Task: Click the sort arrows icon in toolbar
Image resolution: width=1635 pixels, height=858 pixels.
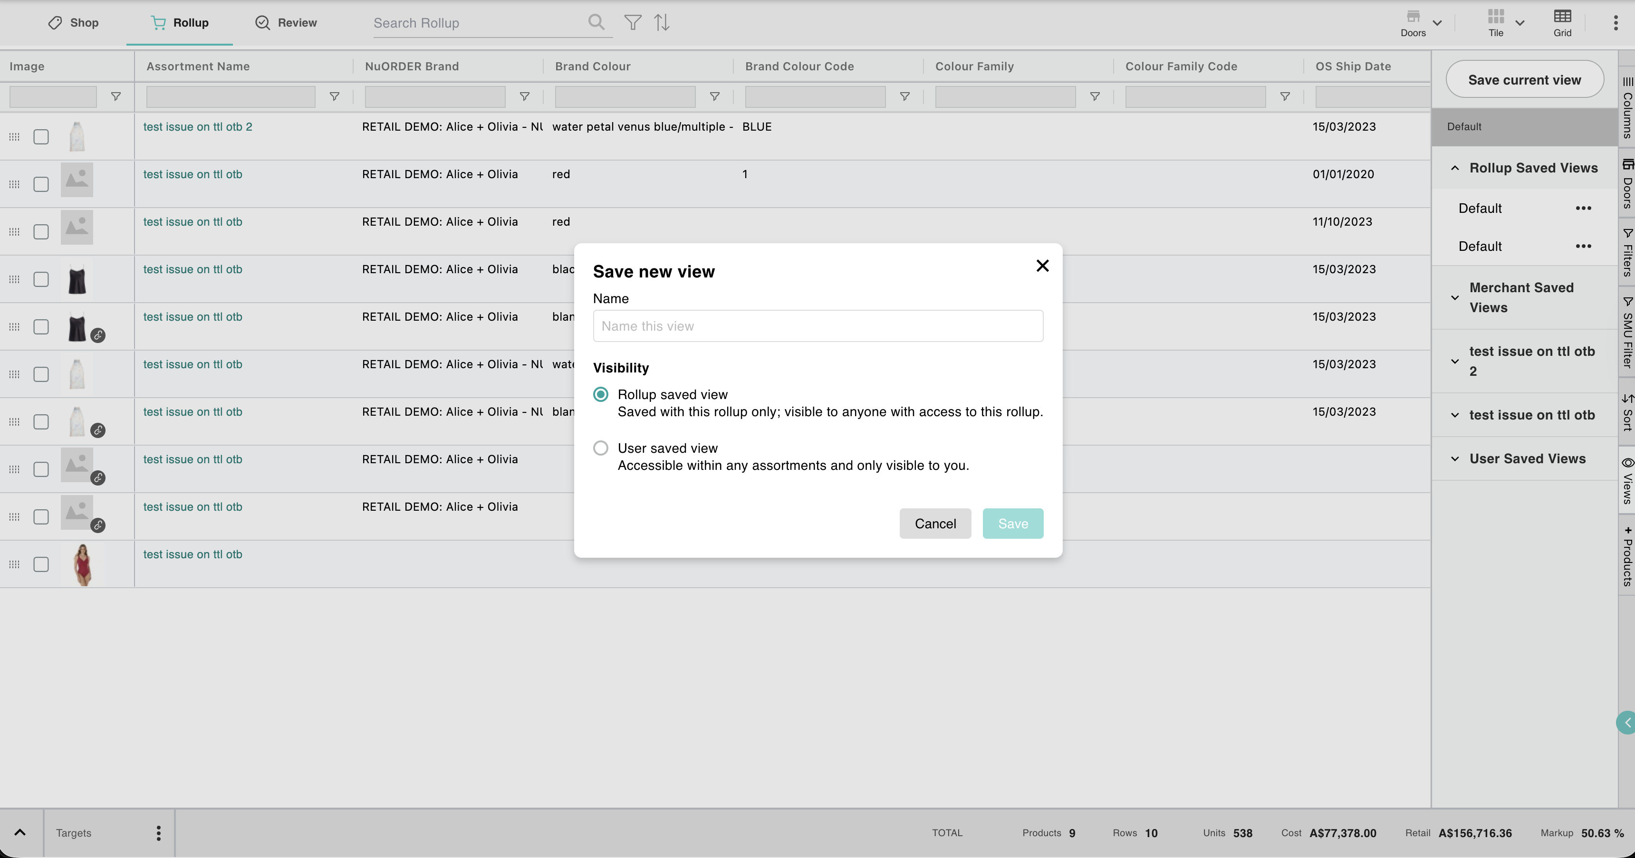Action: [x=662, y=23]
